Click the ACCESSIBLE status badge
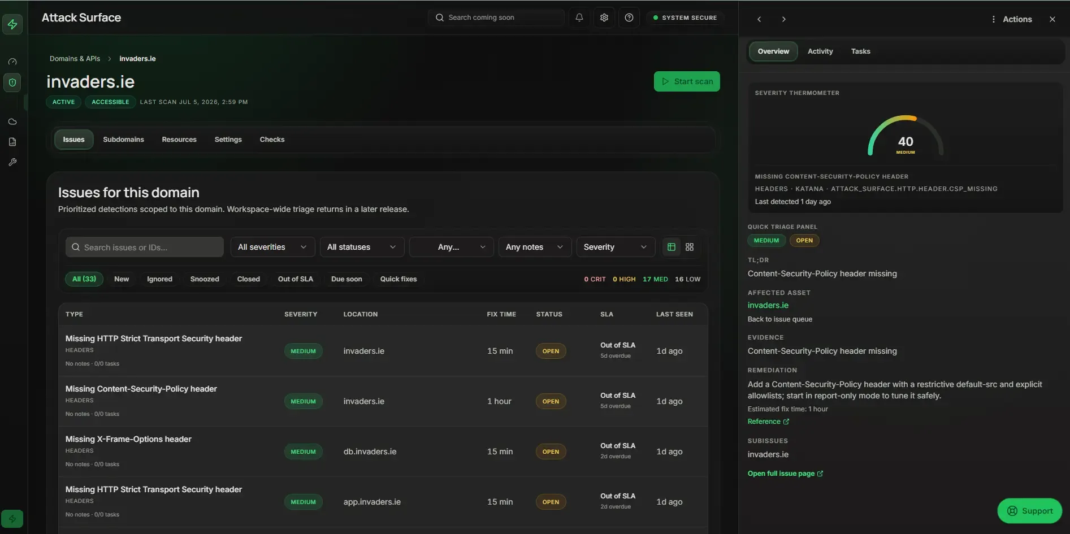Image resolution: width=1070 pixels, height=534 pixels. click(110, 102)
